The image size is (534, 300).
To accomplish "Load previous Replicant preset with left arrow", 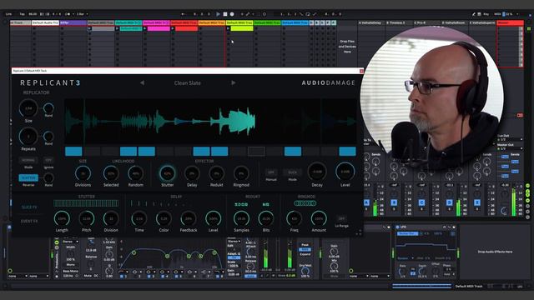I will 142,82.
